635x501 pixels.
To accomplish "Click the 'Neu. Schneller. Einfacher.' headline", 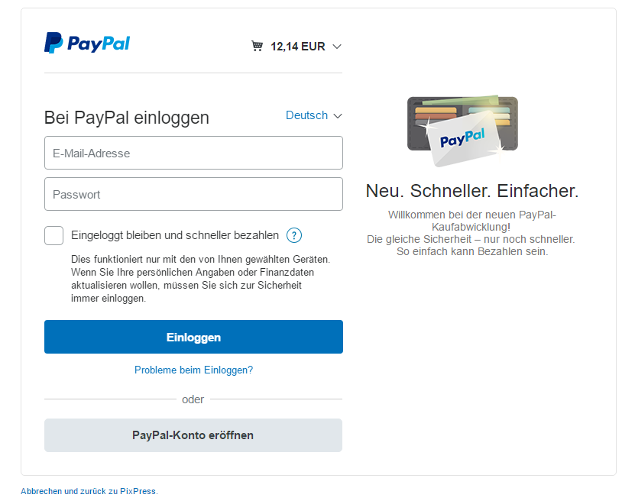I will click(x=472, y=191).
